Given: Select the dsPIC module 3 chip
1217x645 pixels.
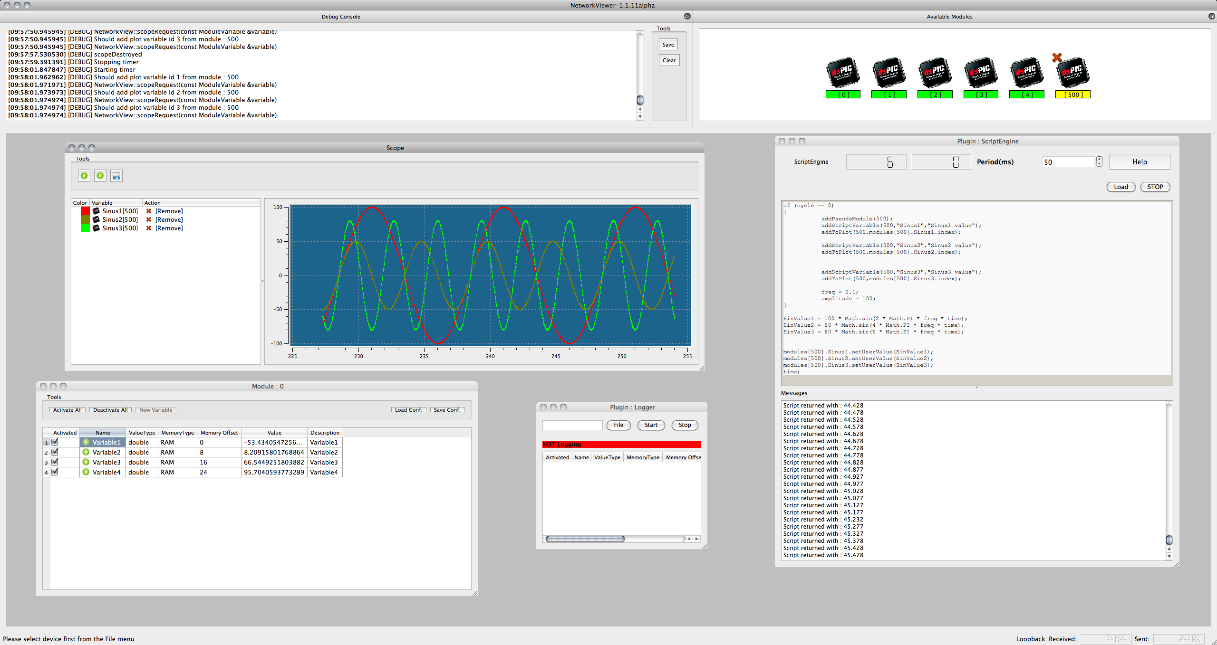Looking at the screenshot, I should click(x=980, y=74).
